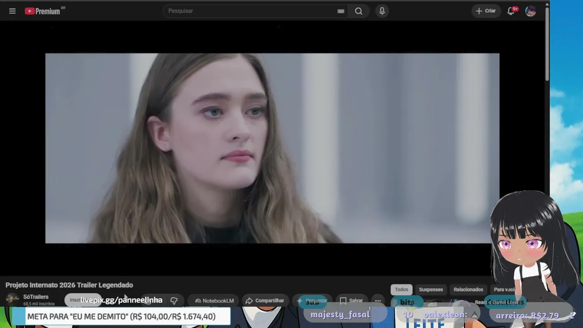Start voice search with microphone icon
Image resolution: width=583 pixels, height=328 pixels.
click(382, 11)
